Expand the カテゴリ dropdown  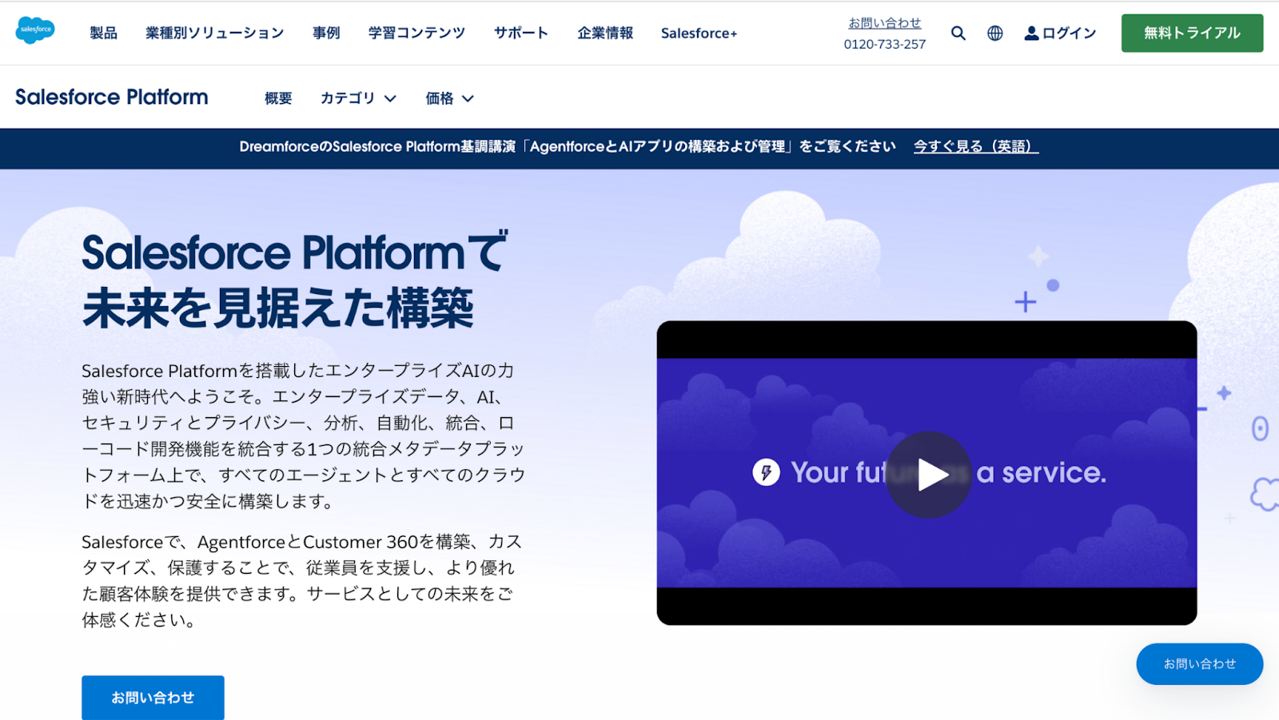click(358, 98)
